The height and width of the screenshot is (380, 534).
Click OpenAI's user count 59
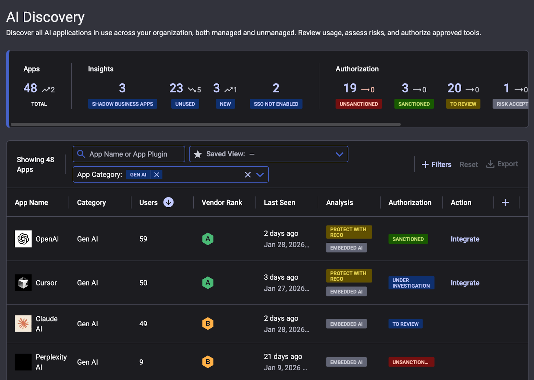coord(143,239)
